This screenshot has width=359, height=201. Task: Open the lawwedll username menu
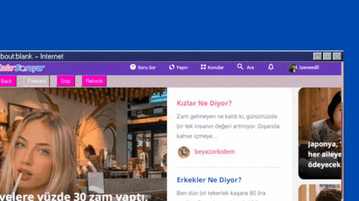(x=309, y=68)
